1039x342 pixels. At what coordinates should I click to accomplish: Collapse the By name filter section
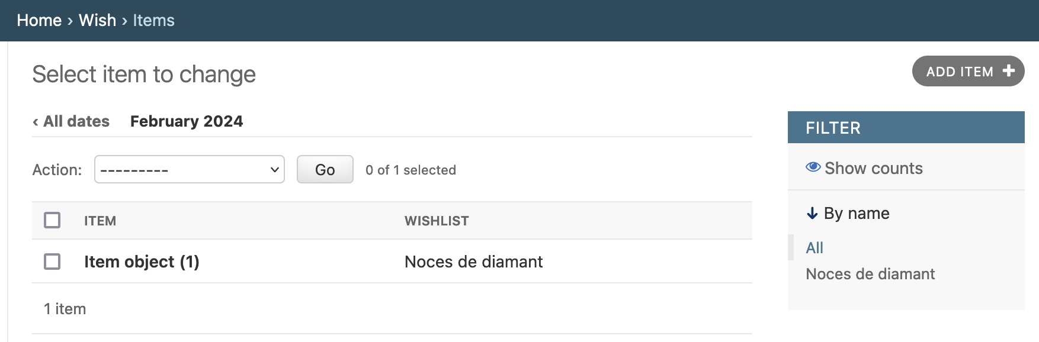click(848, 213)
